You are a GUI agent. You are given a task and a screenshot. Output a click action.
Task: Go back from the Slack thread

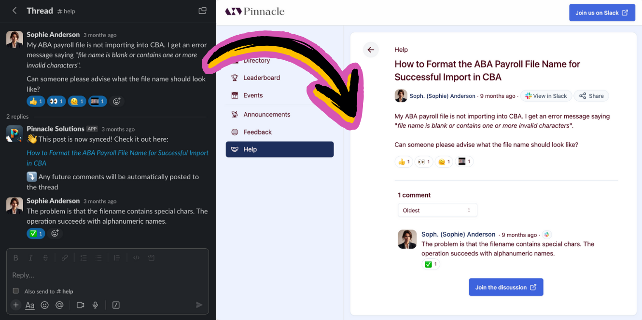coord(14,11)
